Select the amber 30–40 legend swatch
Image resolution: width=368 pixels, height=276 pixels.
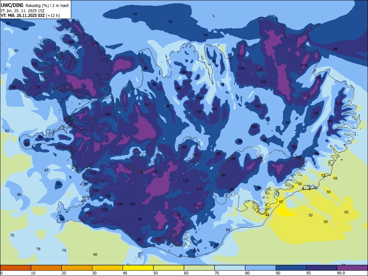tap(107, 268)
